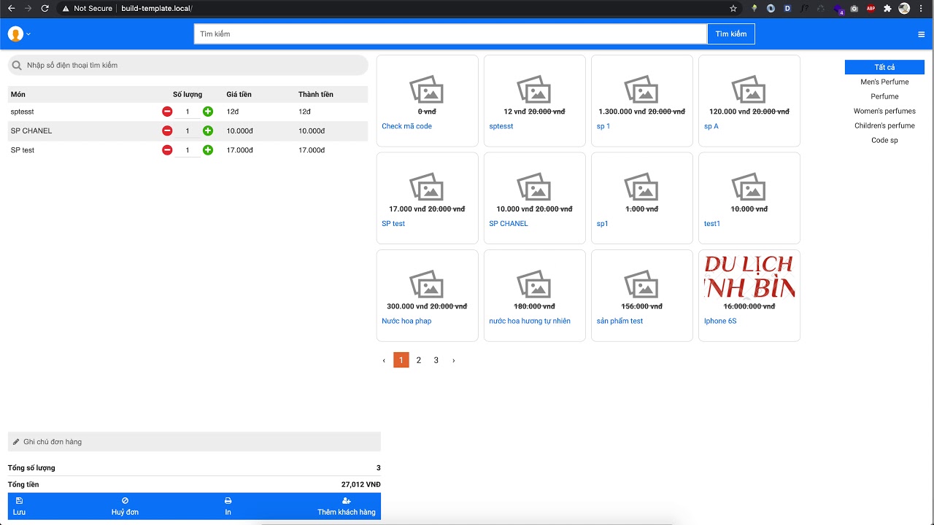Open the hamburger menu in the blue header
This screenshot has width=934, height=525.
921,34
